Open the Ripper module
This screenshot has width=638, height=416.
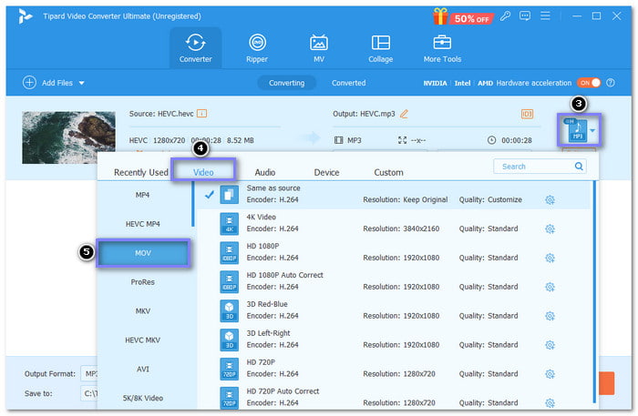(257, 48)
